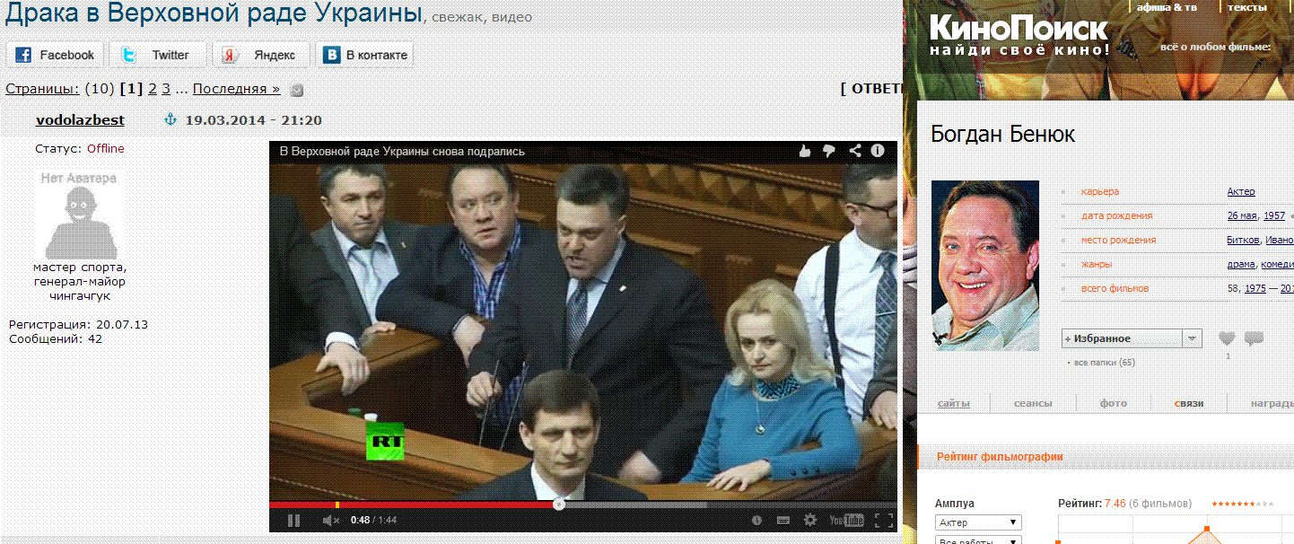Click the video title text overlay
The height and width of the screenshot is (544, 1294).
(x=402, y=152)
